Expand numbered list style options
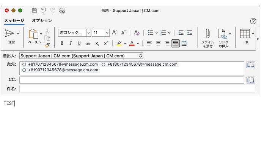The width and height of the screenshot is (267, 148). [169, 33]
